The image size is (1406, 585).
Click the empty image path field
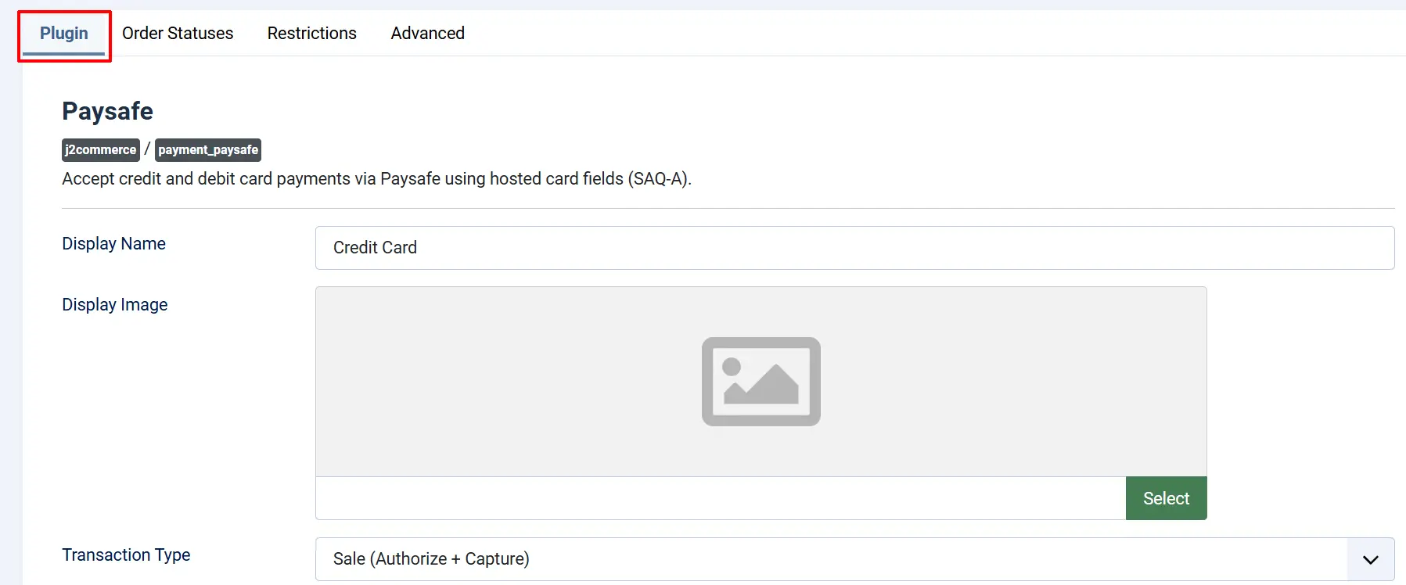[x=721, y=498]
